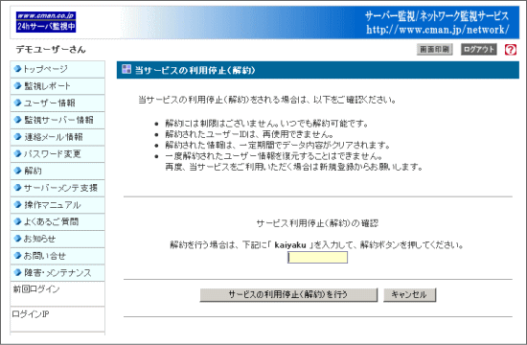Click the サーバー監視/ネットワーク監視サービス banner title
527x345 pixels.
[x=437, y=15]
